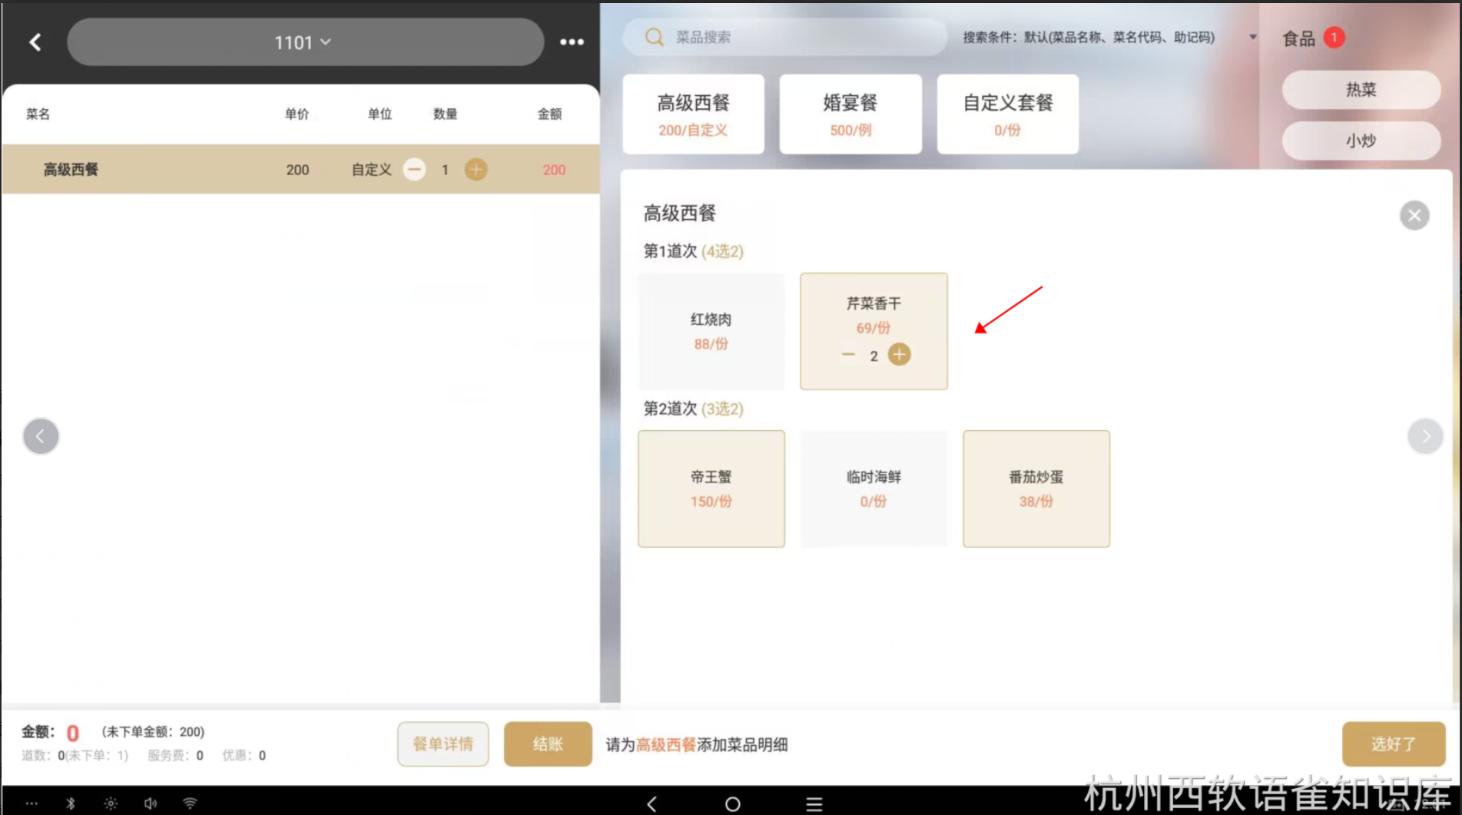Increase quantity of 高级西餐 in order list
Viewport: 1462px width, 815px height.
point(476,170)
